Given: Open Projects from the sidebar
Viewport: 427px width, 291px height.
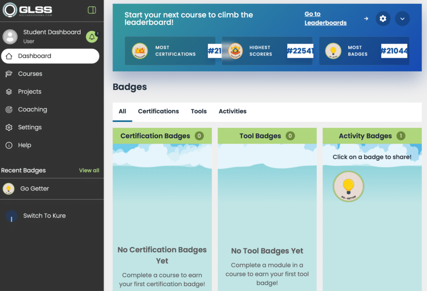Looking at the screenshot, I should click(30, 92).
